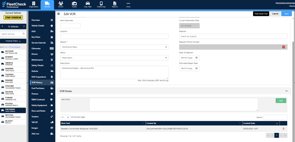Click the Save button
The width and height of the screenshot is (295, 142).
(286, 14)
